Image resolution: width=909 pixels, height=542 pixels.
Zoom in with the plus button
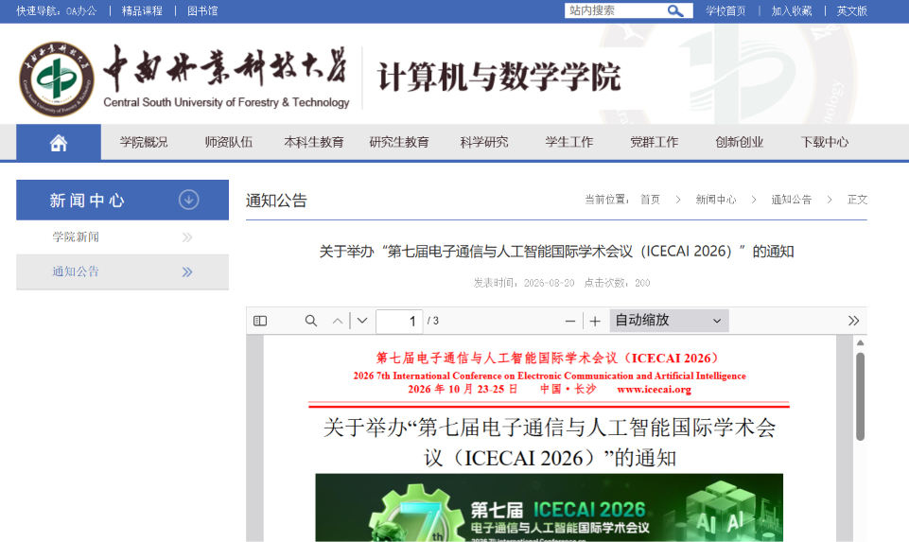(595, 321)
